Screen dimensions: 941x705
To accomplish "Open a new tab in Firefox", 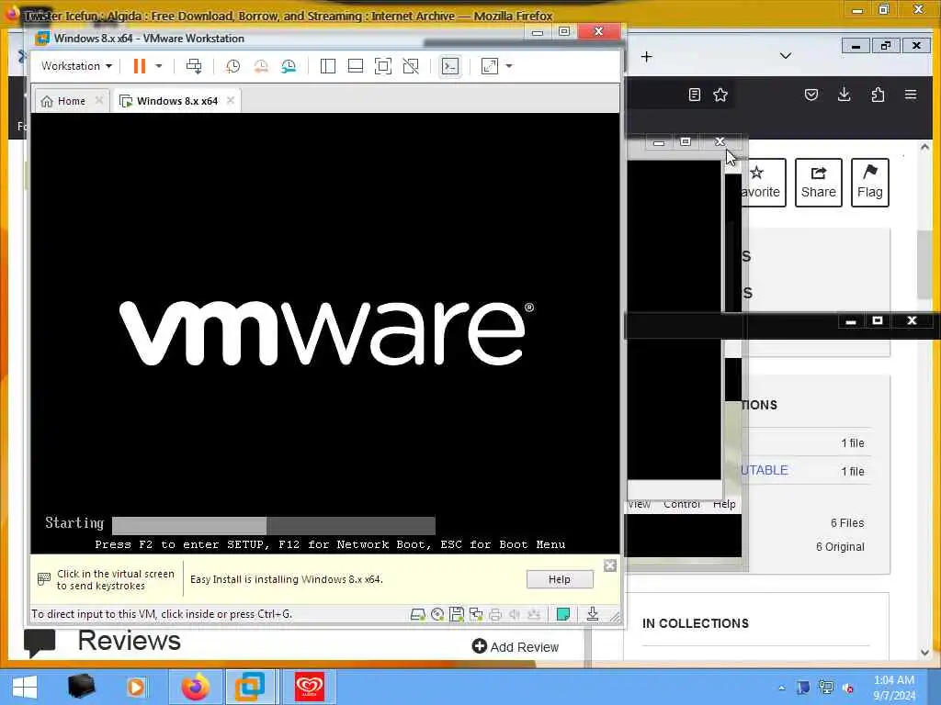I will tap(646, 57).
